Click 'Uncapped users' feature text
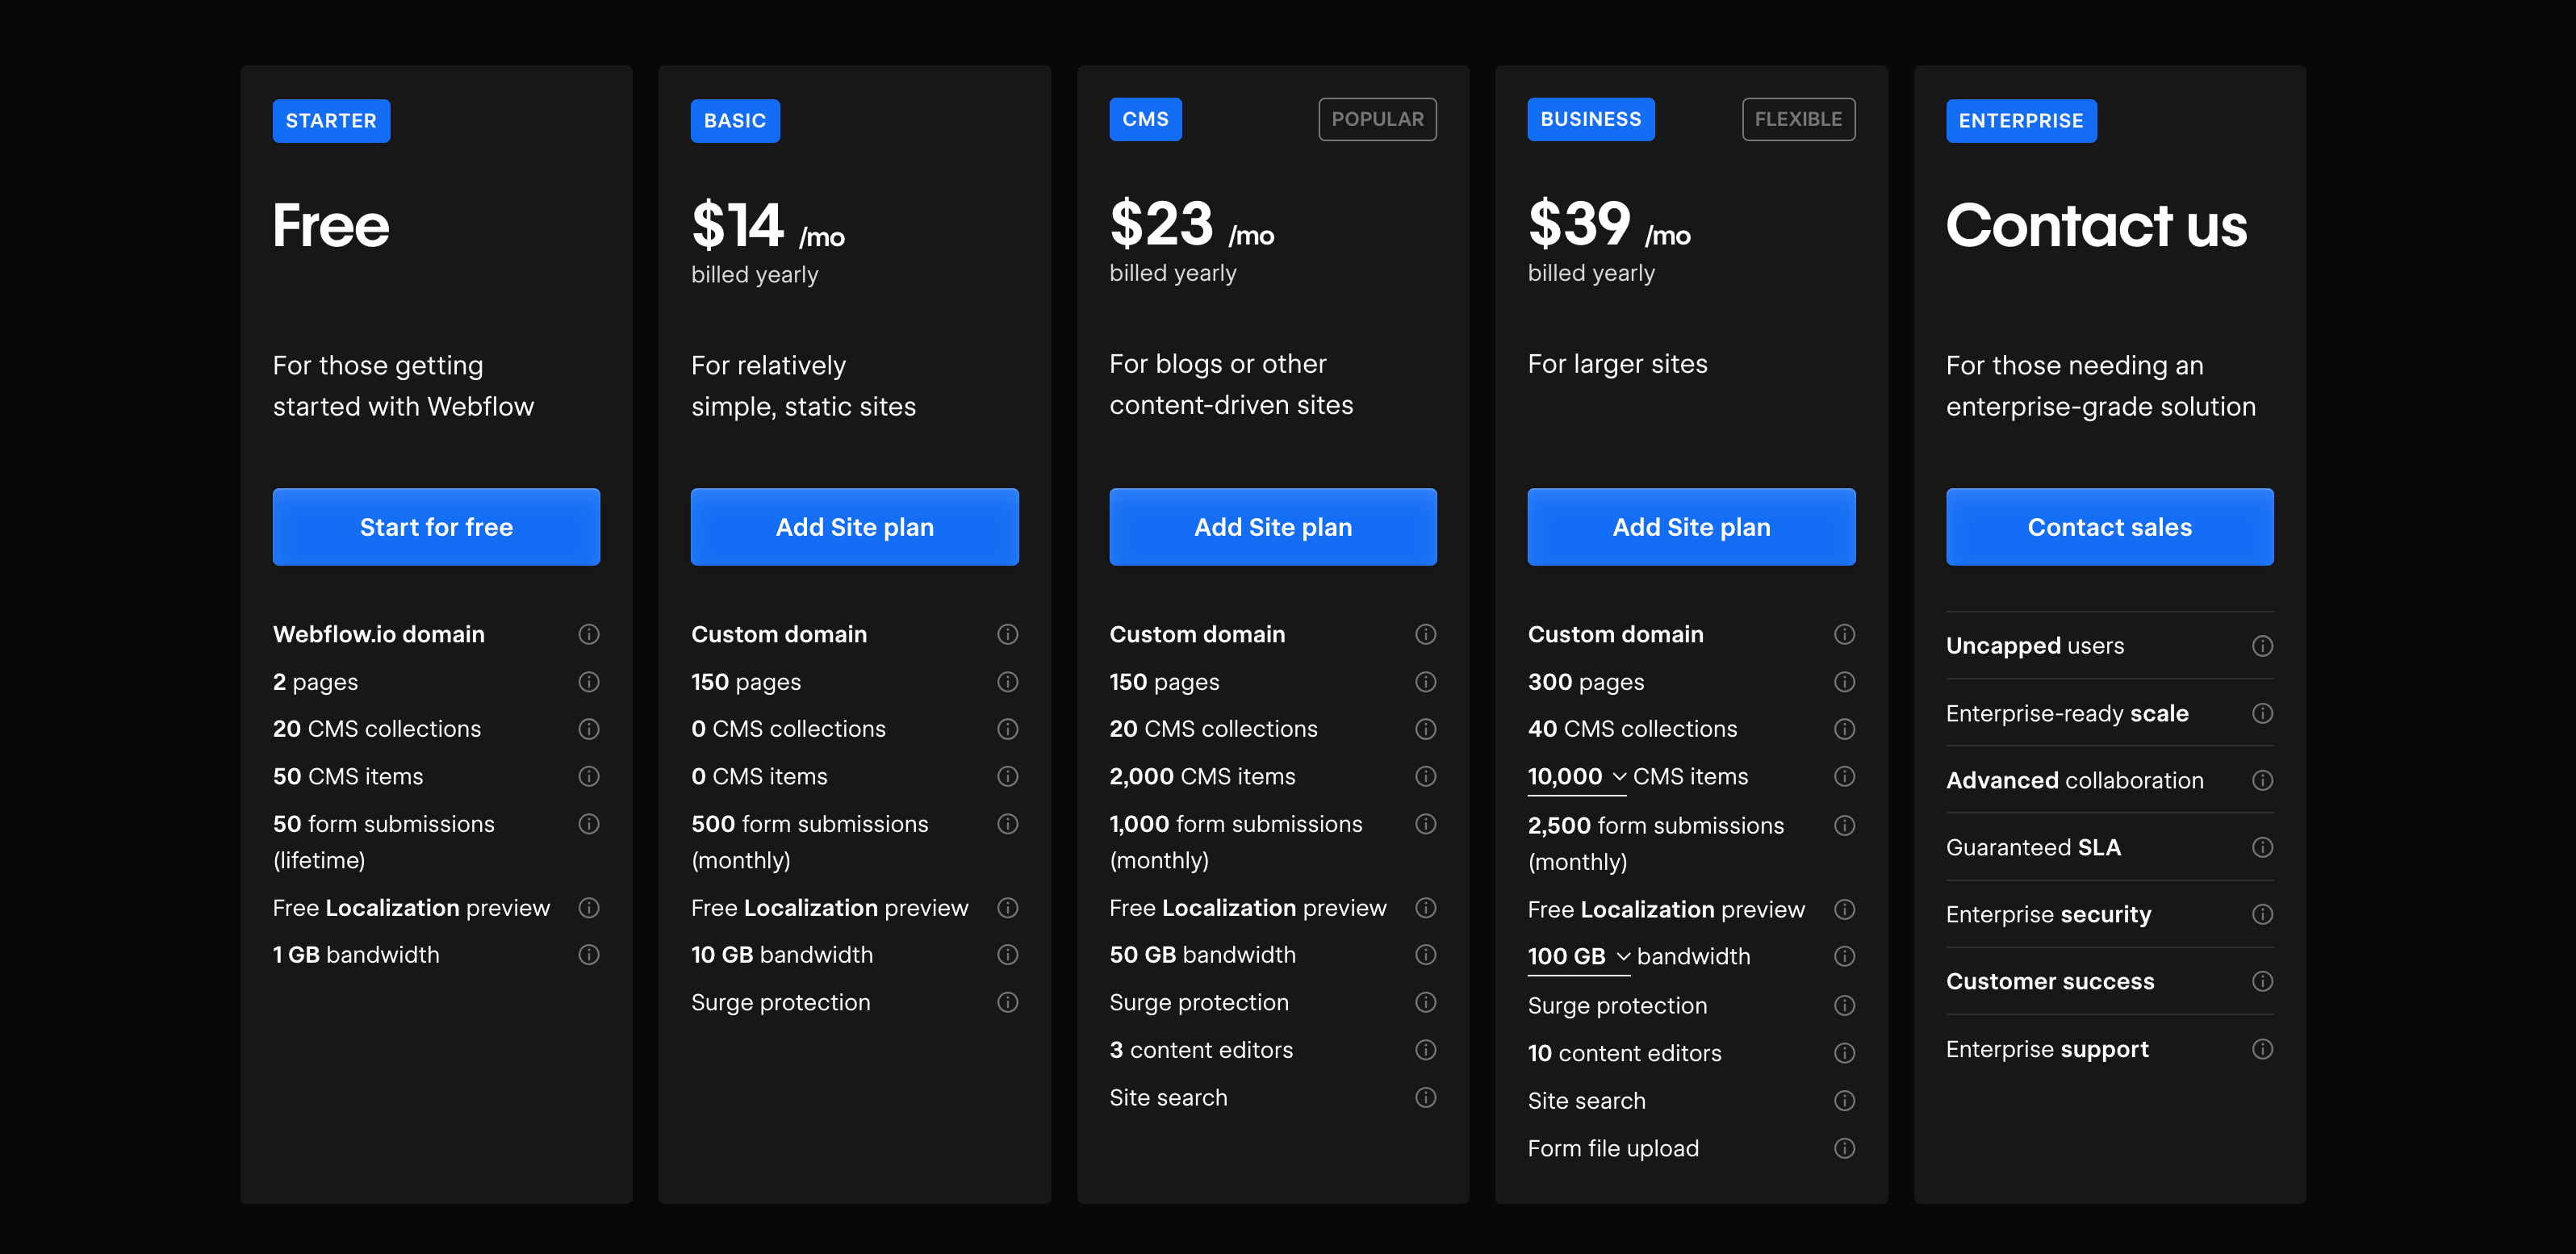The image size is (2576, 1254). pos(2035,646)
